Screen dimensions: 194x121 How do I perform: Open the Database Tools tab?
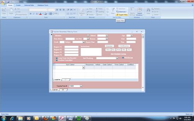[x=43, y=5]
